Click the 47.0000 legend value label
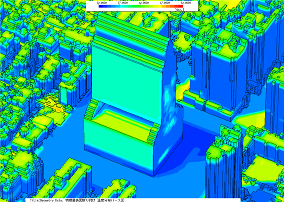 pos(165,3)
